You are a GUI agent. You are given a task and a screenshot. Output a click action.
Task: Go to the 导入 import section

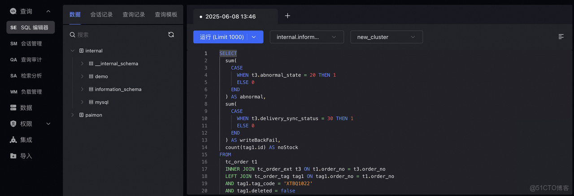[26, 156]
